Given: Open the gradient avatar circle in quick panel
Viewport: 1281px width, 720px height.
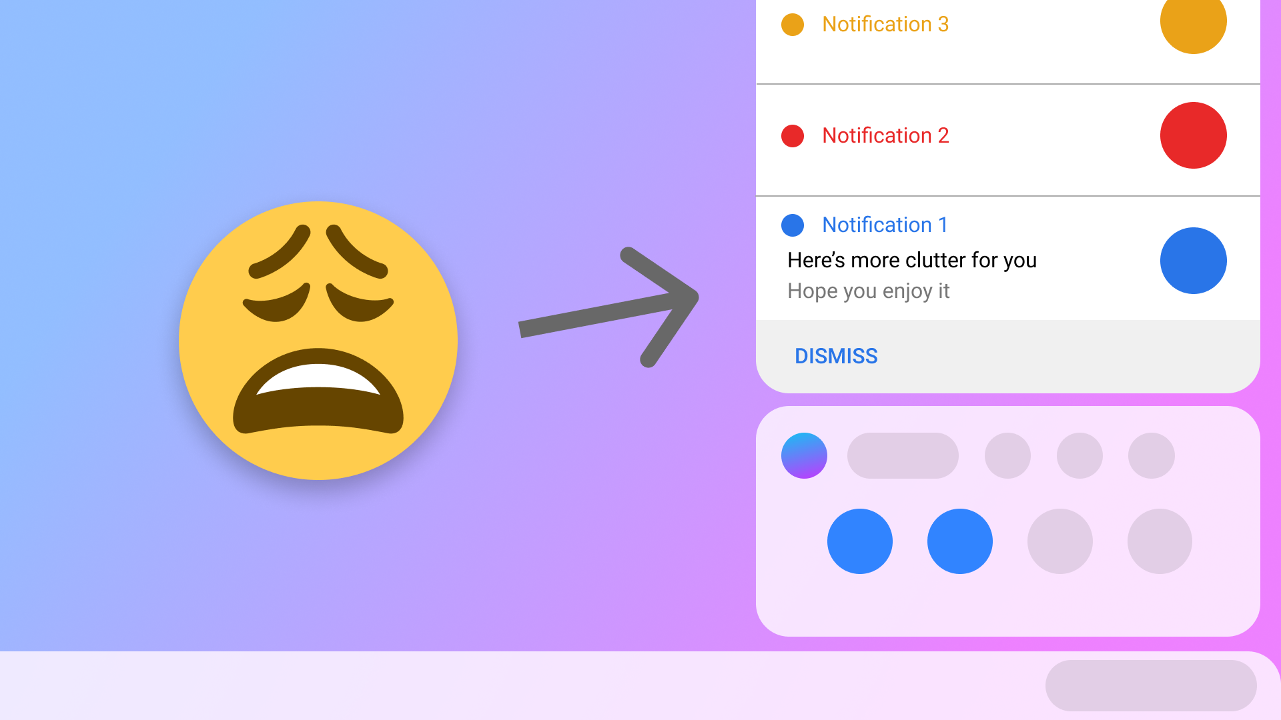Looking at the screenshot, I should (x=804, y=456).
